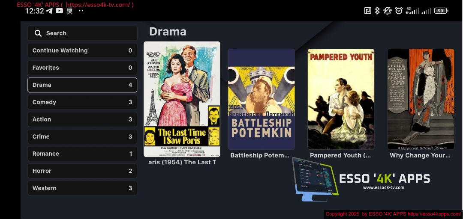Screen dimensions: 463x219
Task: Click the Battleship Potem... title text
Action: click(260, 155)
